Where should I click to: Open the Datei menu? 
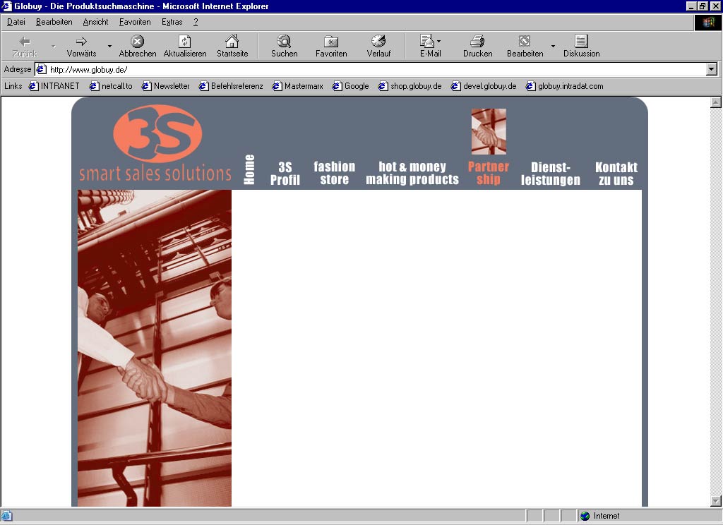(x=16, y=22)
